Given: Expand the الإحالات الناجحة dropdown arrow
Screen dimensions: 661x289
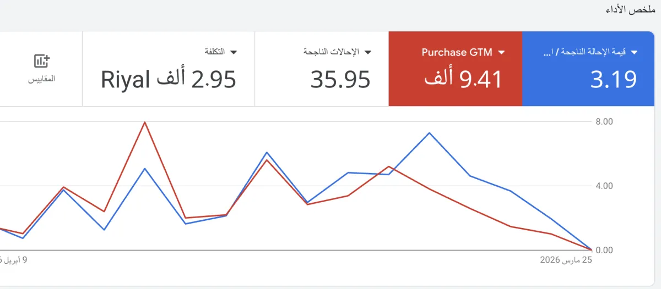Looking at the screenshot, I should (x=368, y=52).
